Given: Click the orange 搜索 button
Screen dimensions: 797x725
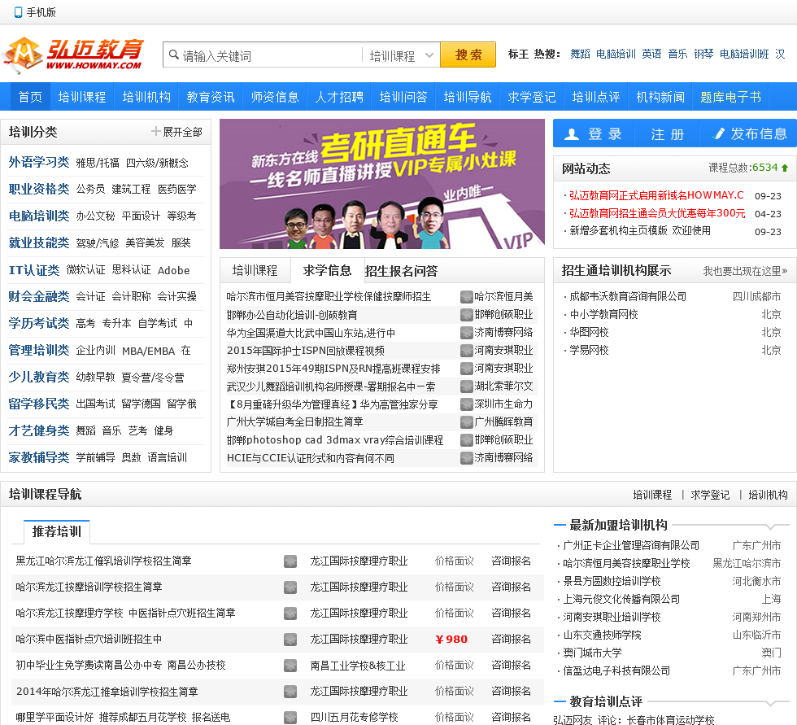Looking at the screenshot, I should pos(468,55).
